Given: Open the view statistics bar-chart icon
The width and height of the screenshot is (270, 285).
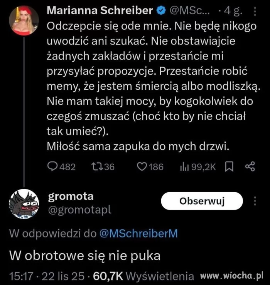Looking at the screenshot, I should coord(184,167).
